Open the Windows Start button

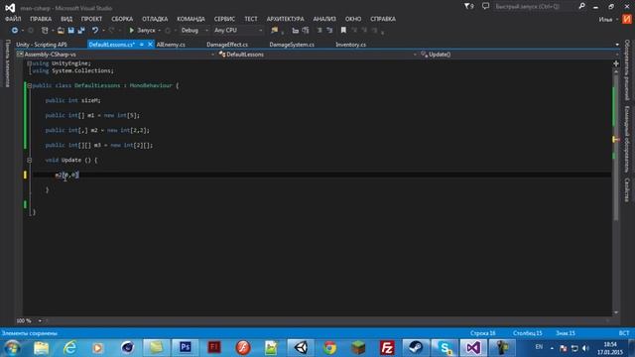(12, 348)
